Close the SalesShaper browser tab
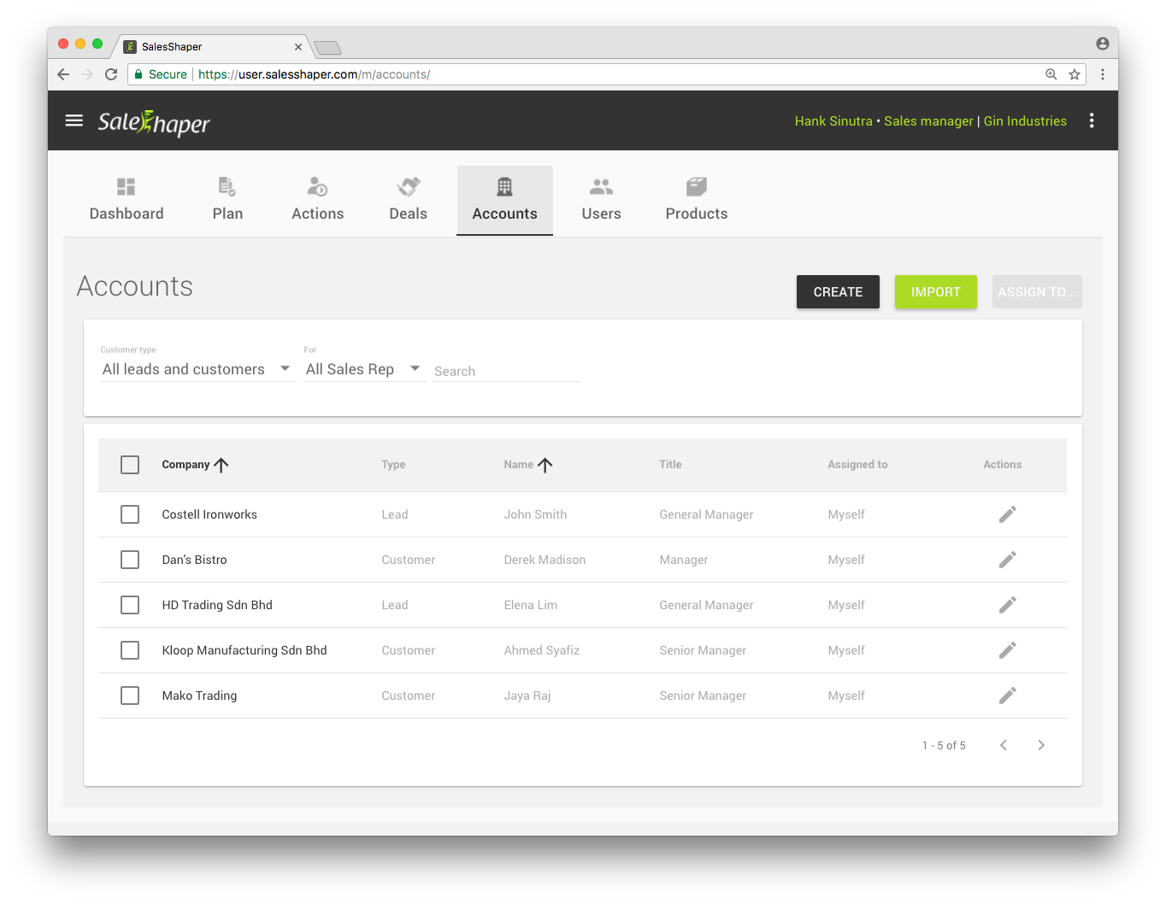Viewport: 1166px width, 904px height. [x=298, y=47]
